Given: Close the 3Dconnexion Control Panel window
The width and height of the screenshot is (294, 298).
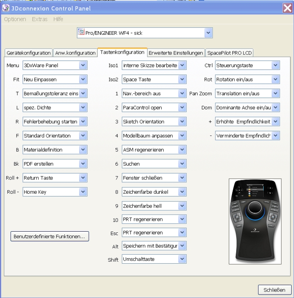Looking at the screenshot, I should click(287, 8).
